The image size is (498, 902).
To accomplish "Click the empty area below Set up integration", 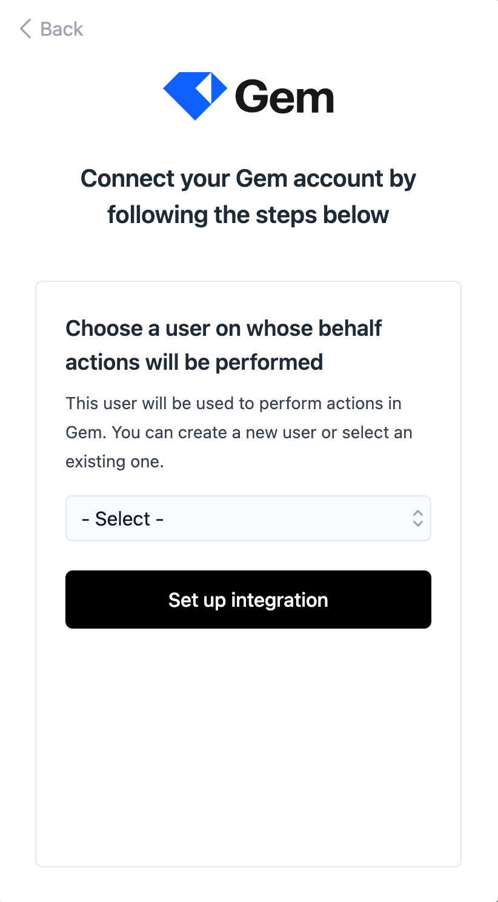I will pos(248,746).
